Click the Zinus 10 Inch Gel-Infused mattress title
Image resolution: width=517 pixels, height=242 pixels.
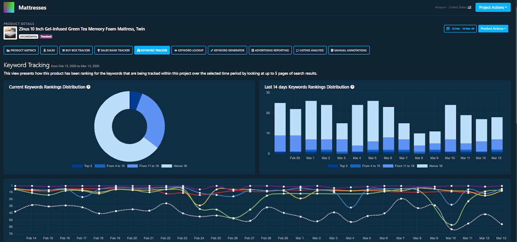point(82,29)
